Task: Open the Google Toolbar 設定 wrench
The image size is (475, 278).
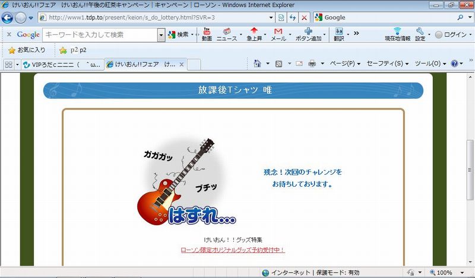Action: coord(420,34)
